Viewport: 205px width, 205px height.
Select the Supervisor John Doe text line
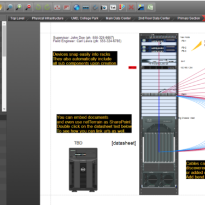coord(84,38)
